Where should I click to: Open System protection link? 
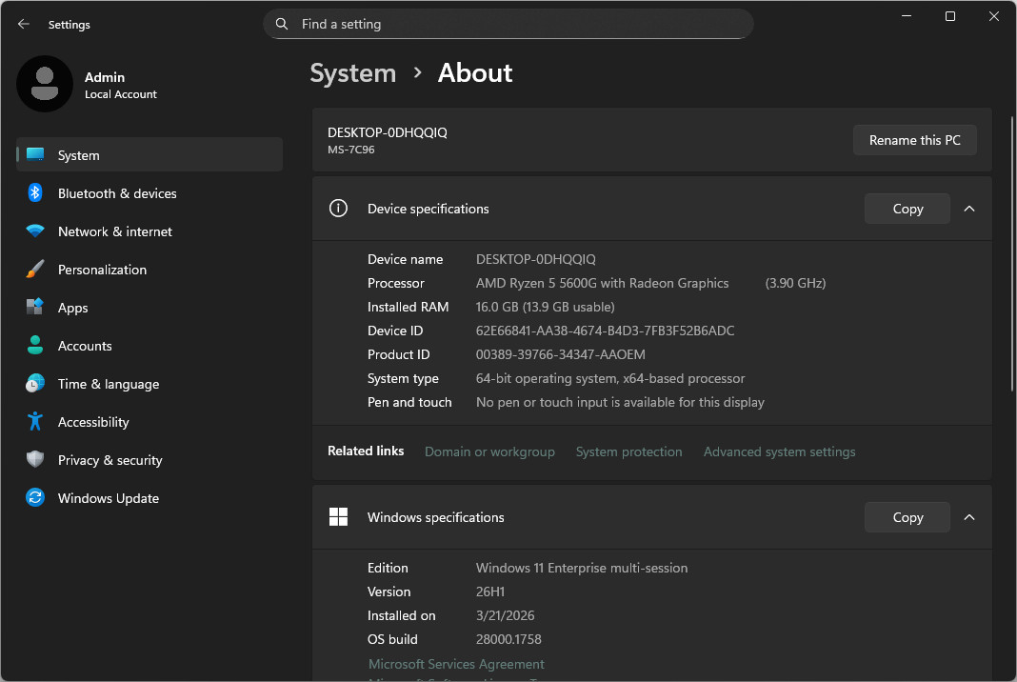point(628,451)
